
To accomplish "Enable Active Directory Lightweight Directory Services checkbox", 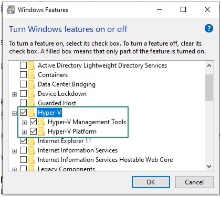I will pos(23,65).
